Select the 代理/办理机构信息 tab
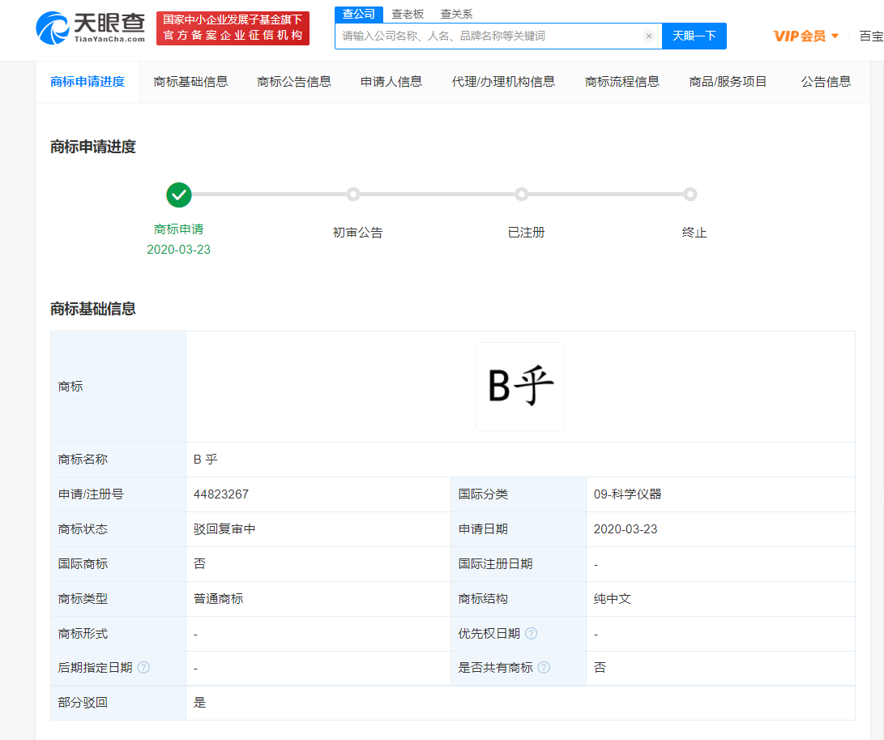 (x=503, y=82)
